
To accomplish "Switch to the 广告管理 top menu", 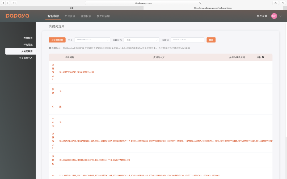I will tap(70, 16).
